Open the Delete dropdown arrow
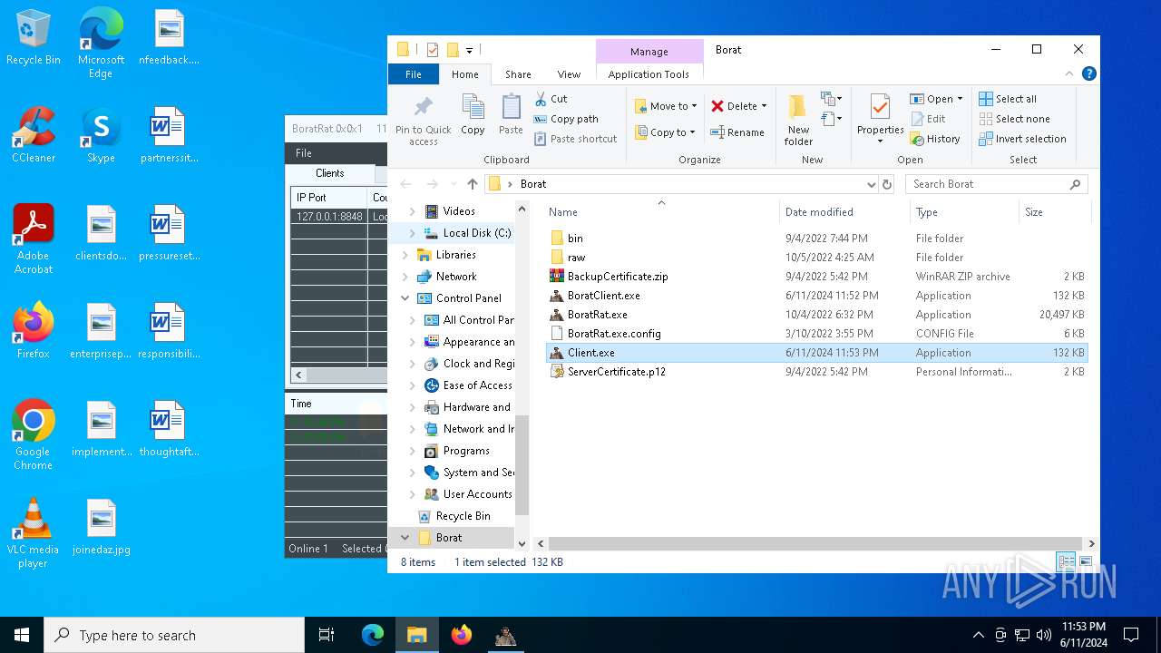Screen dimensions: 1161x653 764,106
